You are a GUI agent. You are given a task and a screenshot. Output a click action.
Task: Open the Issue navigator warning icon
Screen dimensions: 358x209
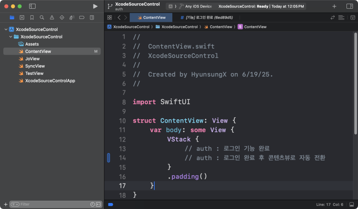(x=52, y=18)
